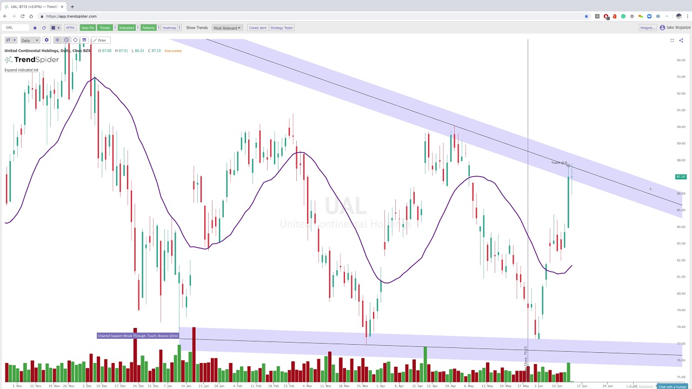Click the red 'a' extension icon
The width and height of the screenshot is (692, 389).
tap(615, 16)
